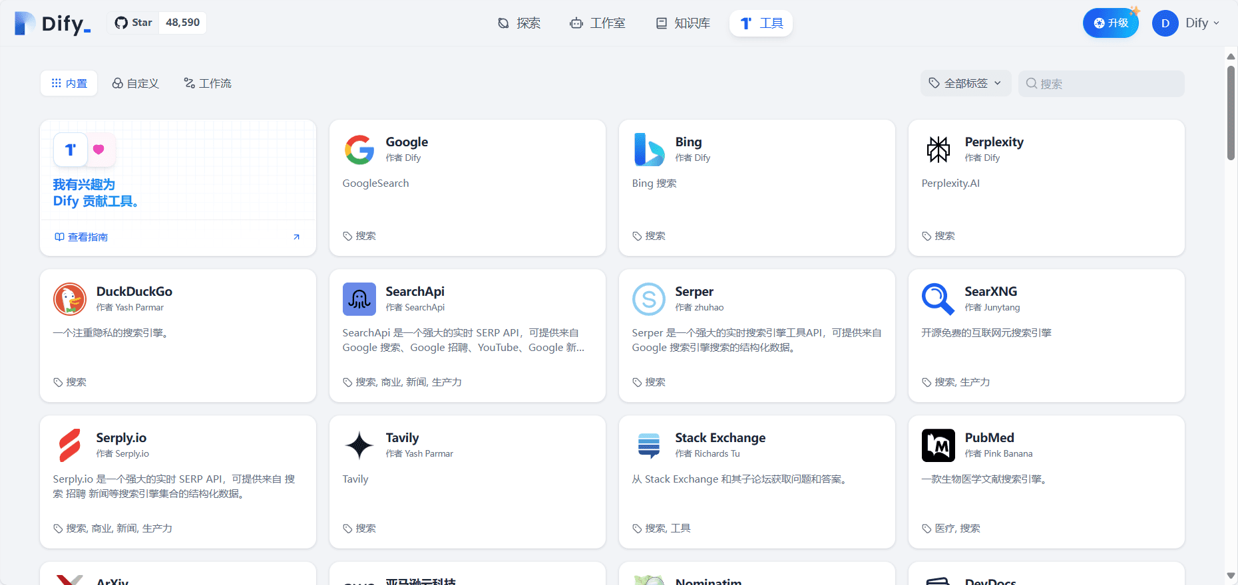1238x585 pixels.
Task: Click the external arrow icon beside 查看指南
Action: 297,237
